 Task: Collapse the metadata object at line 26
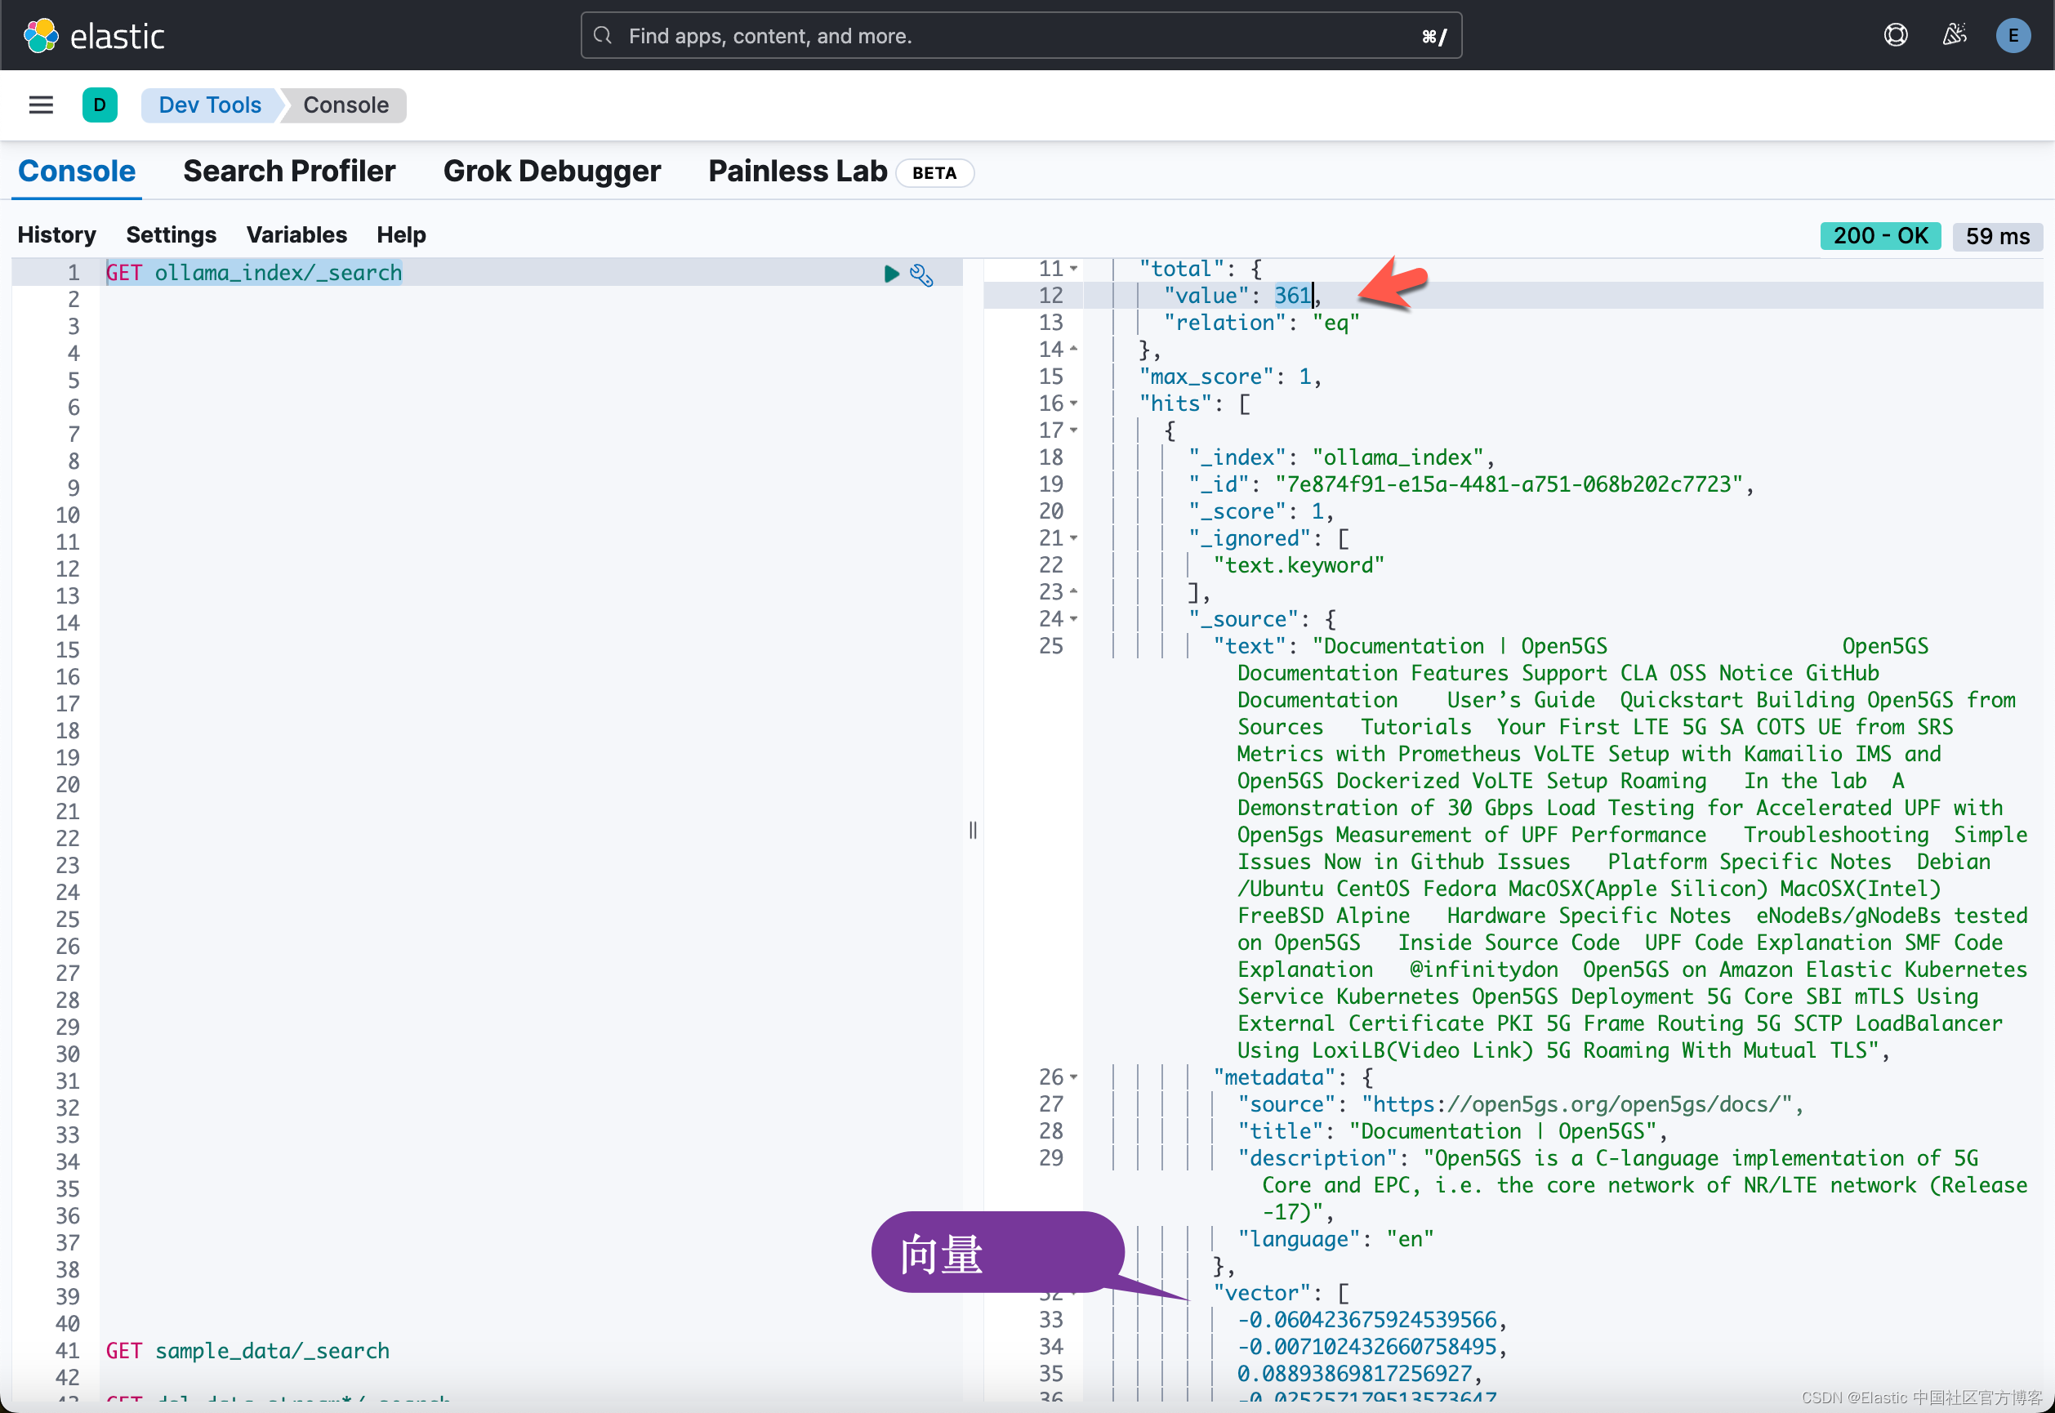[x=1073, y=1076]
